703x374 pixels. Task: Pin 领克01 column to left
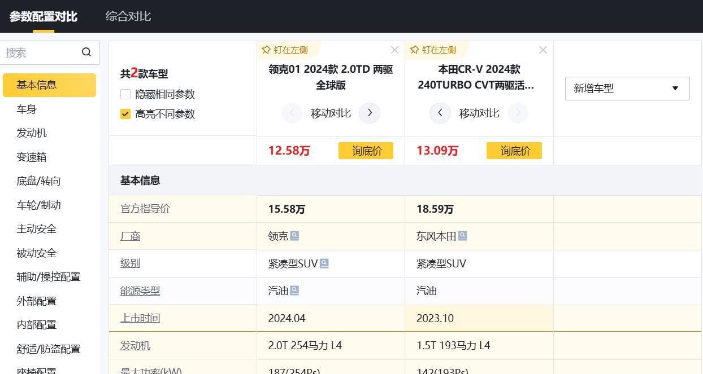click(x=285, y=50)
